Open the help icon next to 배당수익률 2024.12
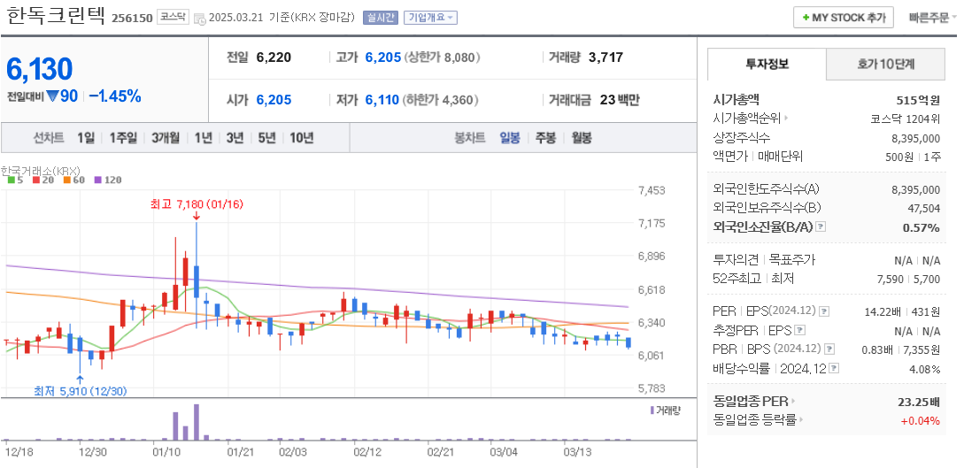 [x=834, y=369]
